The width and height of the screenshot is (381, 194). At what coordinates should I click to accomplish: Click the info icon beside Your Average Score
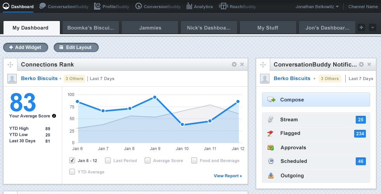pyautogui.click(x=54, y=116)
